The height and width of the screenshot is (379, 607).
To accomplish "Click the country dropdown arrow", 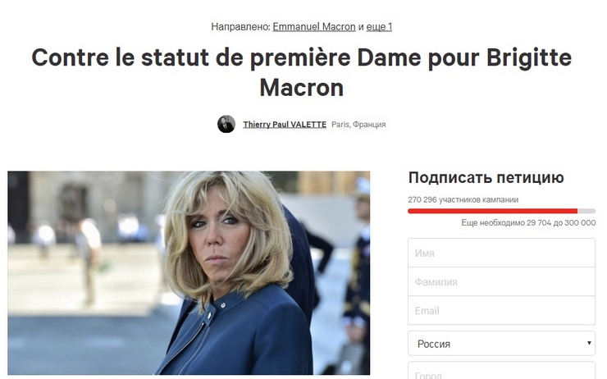I will click(x=589, y=343).
